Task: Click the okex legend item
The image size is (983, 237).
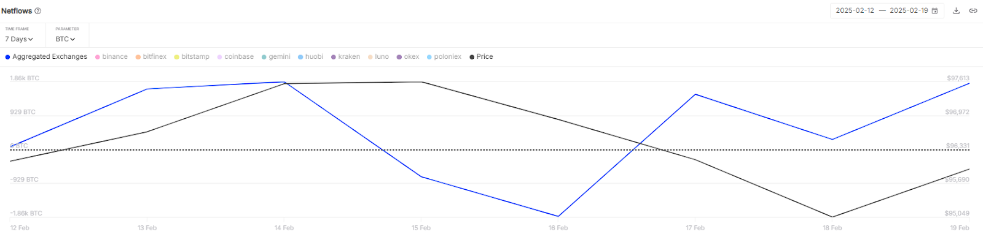Action: (x=407, y=56)
